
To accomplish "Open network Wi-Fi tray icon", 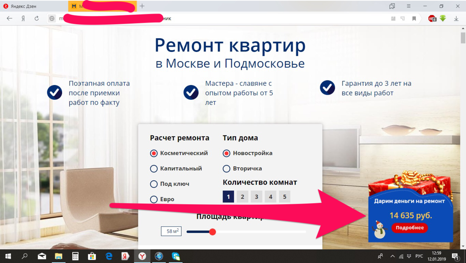I will (401, 256).
